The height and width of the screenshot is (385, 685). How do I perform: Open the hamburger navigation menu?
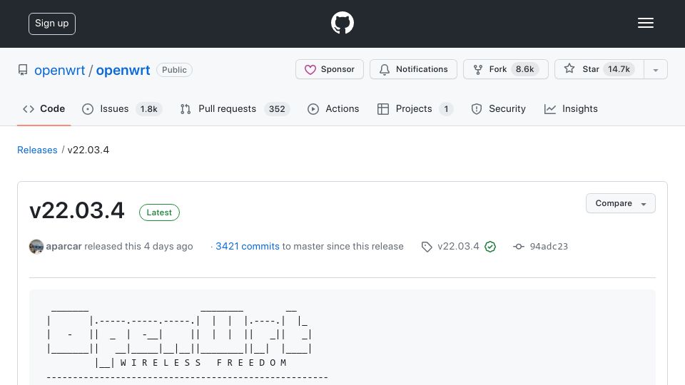[x=645, y=23]
